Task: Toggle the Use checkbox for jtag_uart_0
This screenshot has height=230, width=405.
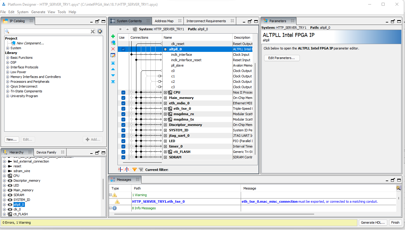Action: 123,136
